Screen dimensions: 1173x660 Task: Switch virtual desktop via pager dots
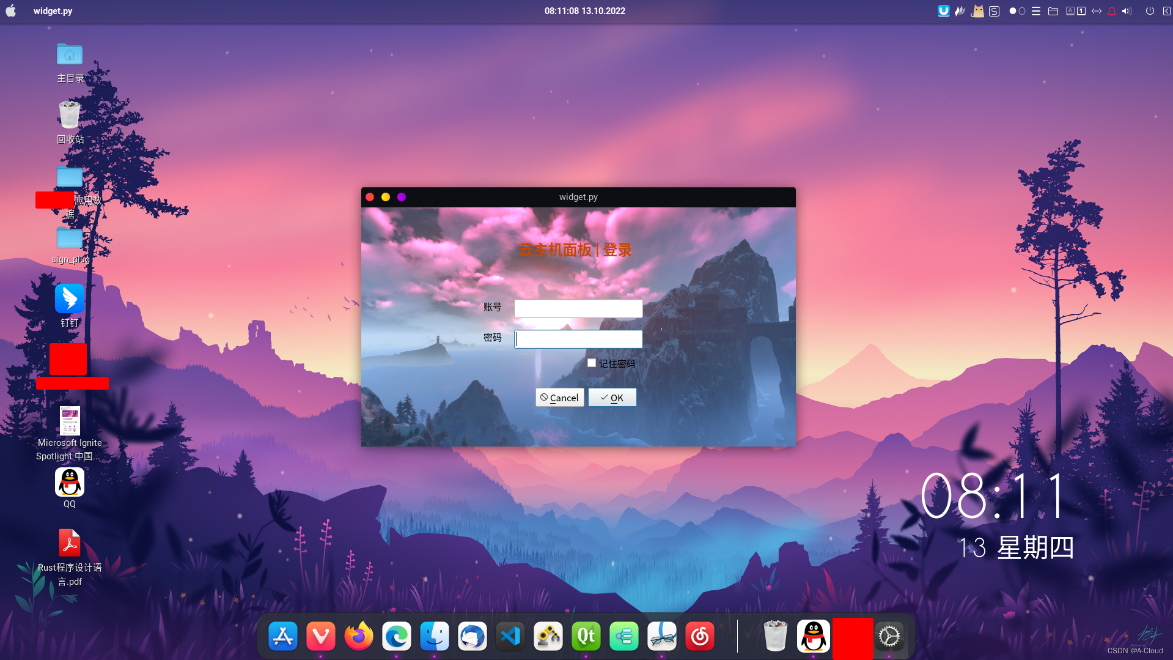(1017, 11)
